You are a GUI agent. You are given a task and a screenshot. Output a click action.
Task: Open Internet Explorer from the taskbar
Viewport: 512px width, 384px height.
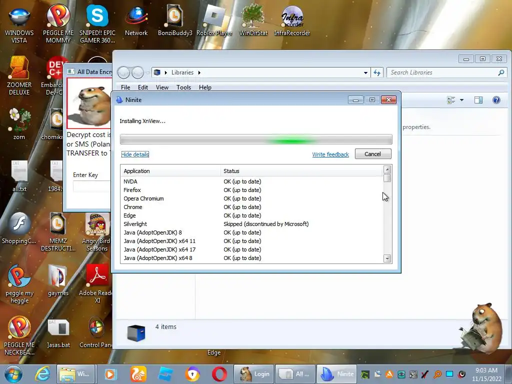[43, 374]
